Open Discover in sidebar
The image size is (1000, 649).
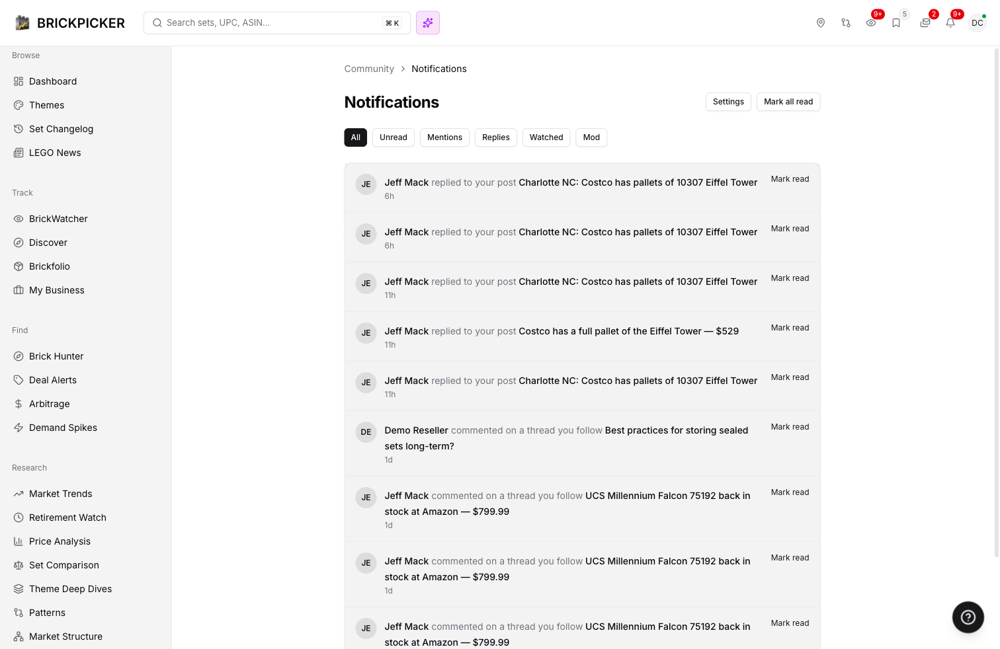(x=85, y=243)
